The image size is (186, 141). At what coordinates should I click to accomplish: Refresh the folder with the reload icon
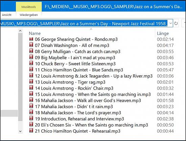[176, 23]
